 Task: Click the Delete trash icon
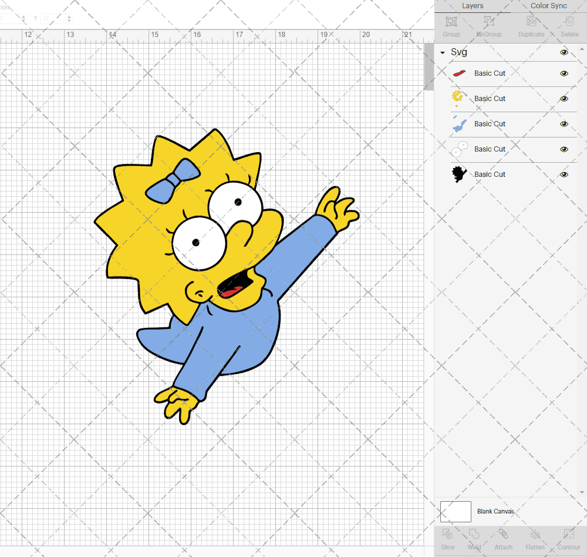click(x=569, y=21)
